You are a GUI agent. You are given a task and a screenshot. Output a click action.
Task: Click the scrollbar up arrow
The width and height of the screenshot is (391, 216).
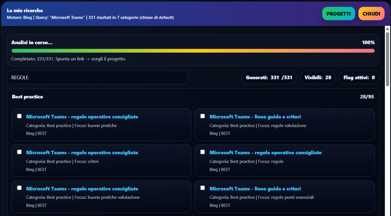tap(387, 29)
